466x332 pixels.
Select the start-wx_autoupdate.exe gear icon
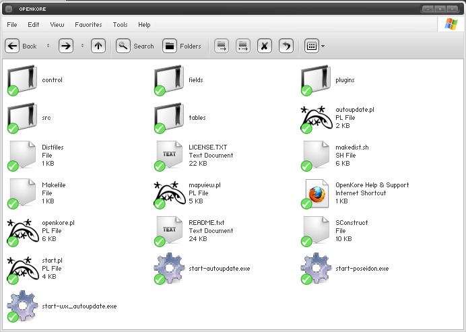[x=22, y=306]
